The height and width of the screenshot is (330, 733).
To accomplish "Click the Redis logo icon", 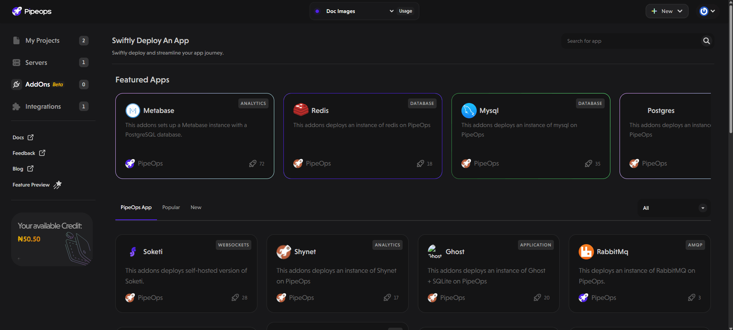I will [301, 110].
